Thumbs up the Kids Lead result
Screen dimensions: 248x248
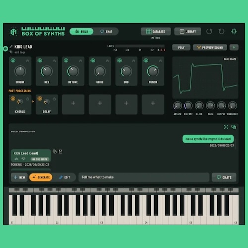[16, 159]
